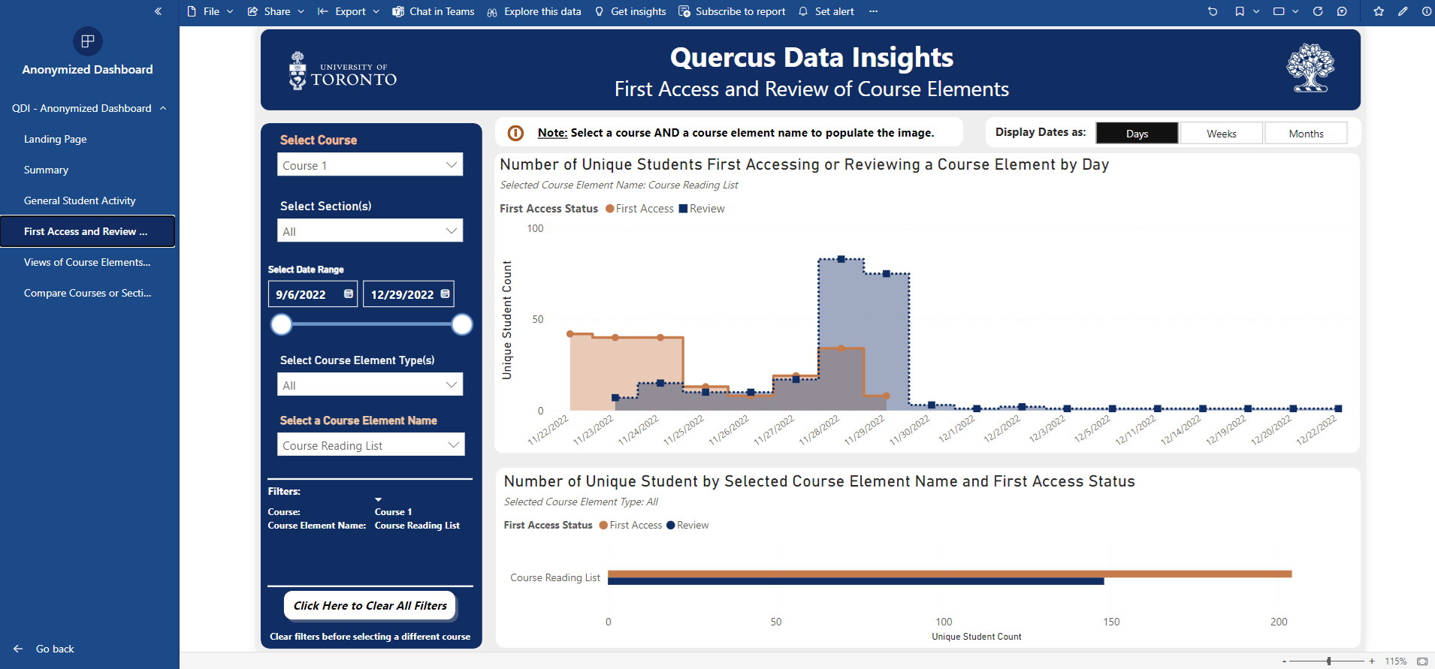Open Compare Courses or Sections page

[87, 293]
